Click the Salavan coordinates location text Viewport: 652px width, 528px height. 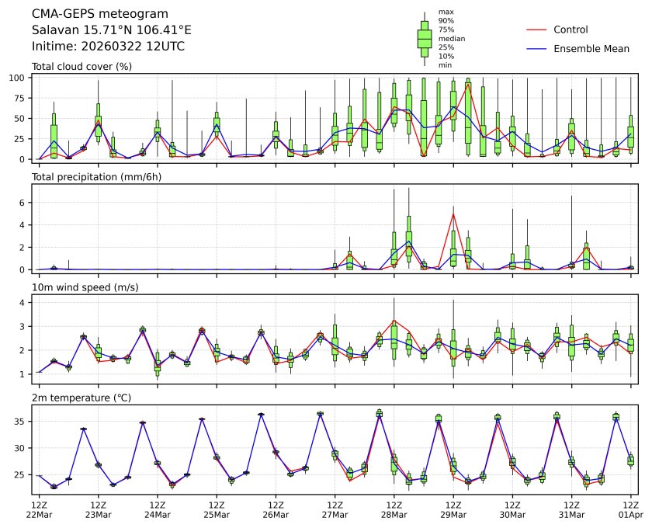pos(111,30)
